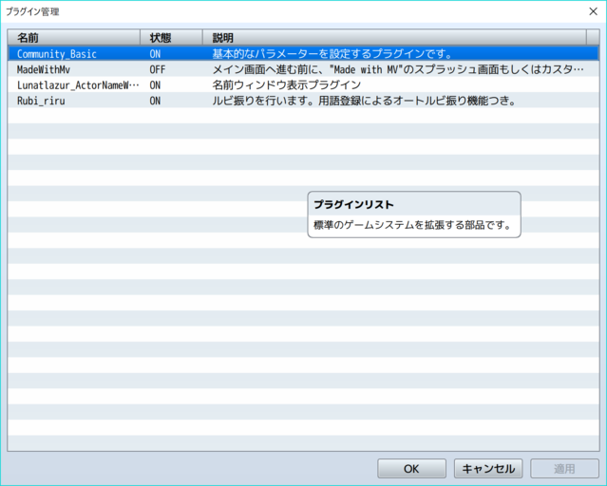Select the 説明 column header
Viewport: 607px width, 486px height.
(x=394, y=38)
